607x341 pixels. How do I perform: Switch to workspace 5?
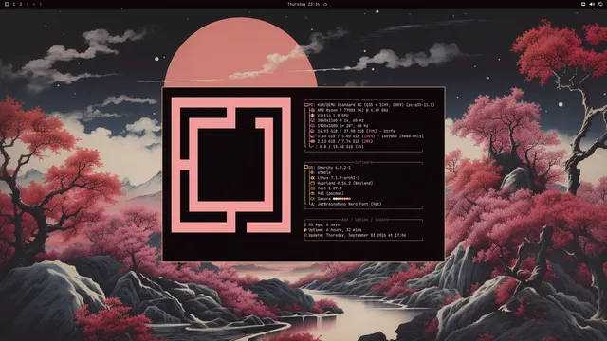coord(40,4)
